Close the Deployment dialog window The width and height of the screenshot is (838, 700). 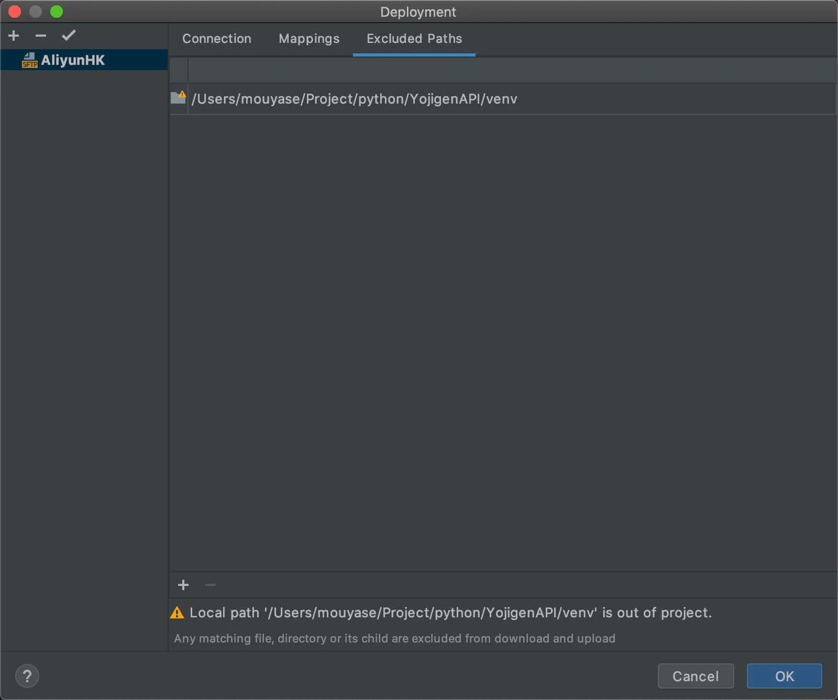(15, 12)
